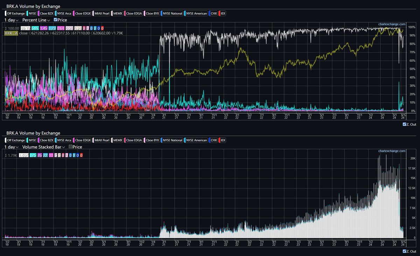Toggle NYSE Arca in Volume Stacked Bar chart
This screenshot has height=256, width=420.
click(63, 140)
